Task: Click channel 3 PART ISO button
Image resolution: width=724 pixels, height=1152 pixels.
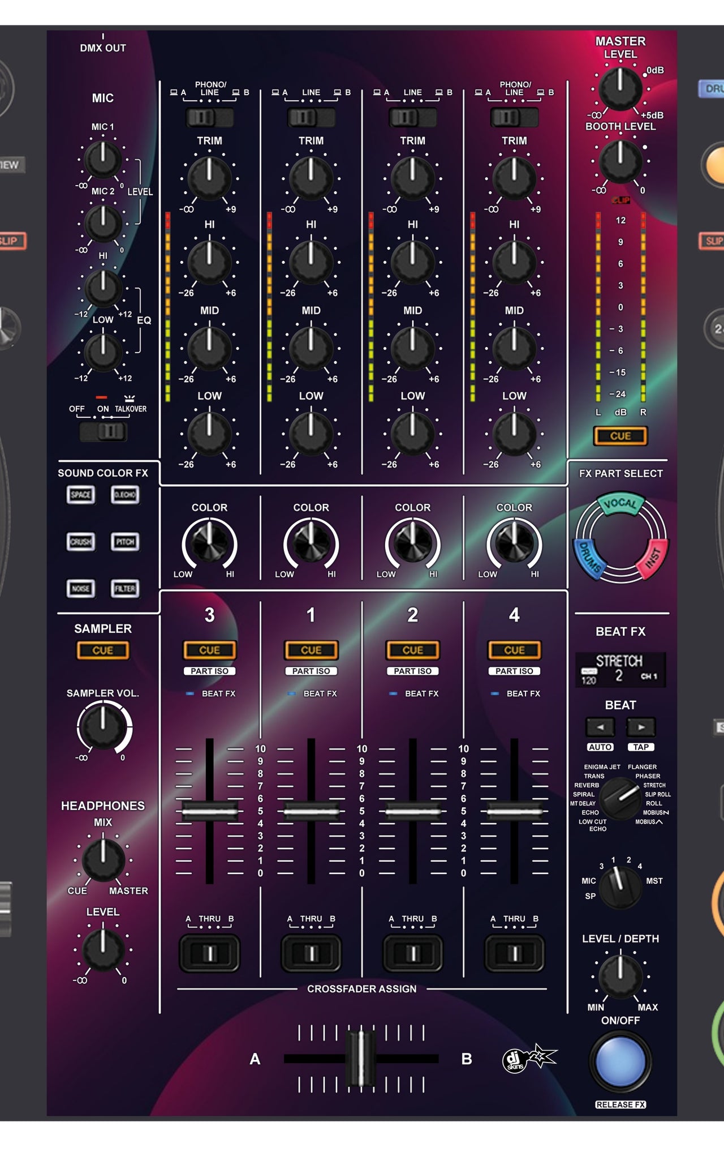Action: pos(209,671)
